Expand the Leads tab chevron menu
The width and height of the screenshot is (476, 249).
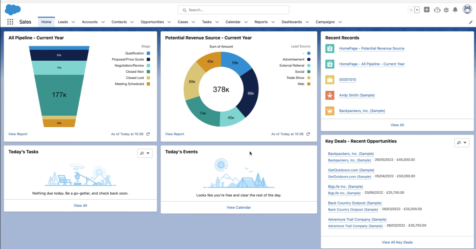click(73, 22)
